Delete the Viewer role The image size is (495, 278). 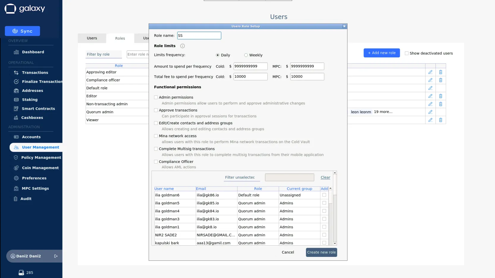tap(441, 120)
